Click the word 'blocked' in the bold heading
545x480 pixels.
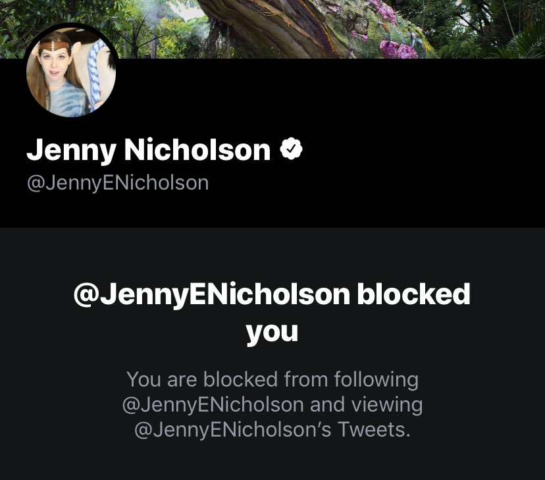pyautogui.click(x=413, y=294)
